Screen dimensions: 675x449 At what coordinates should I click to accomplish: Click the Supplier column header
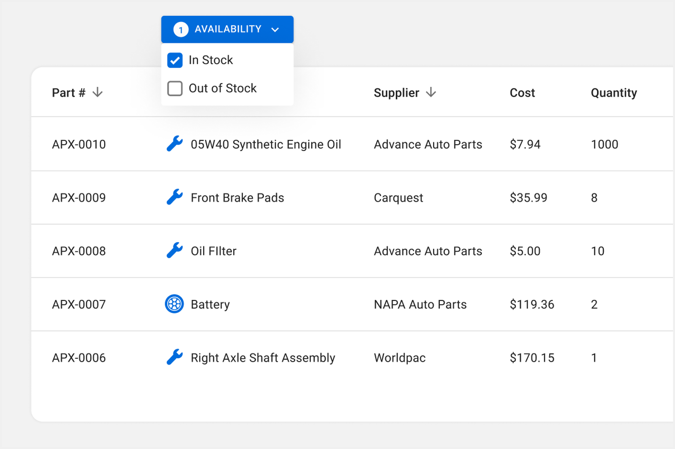click(x=396, y=93)
